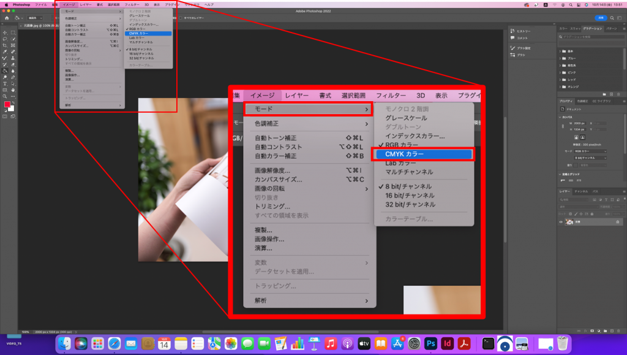Click the 背景 layer thumbnail
627x355 pixels.
pos(569,222)
